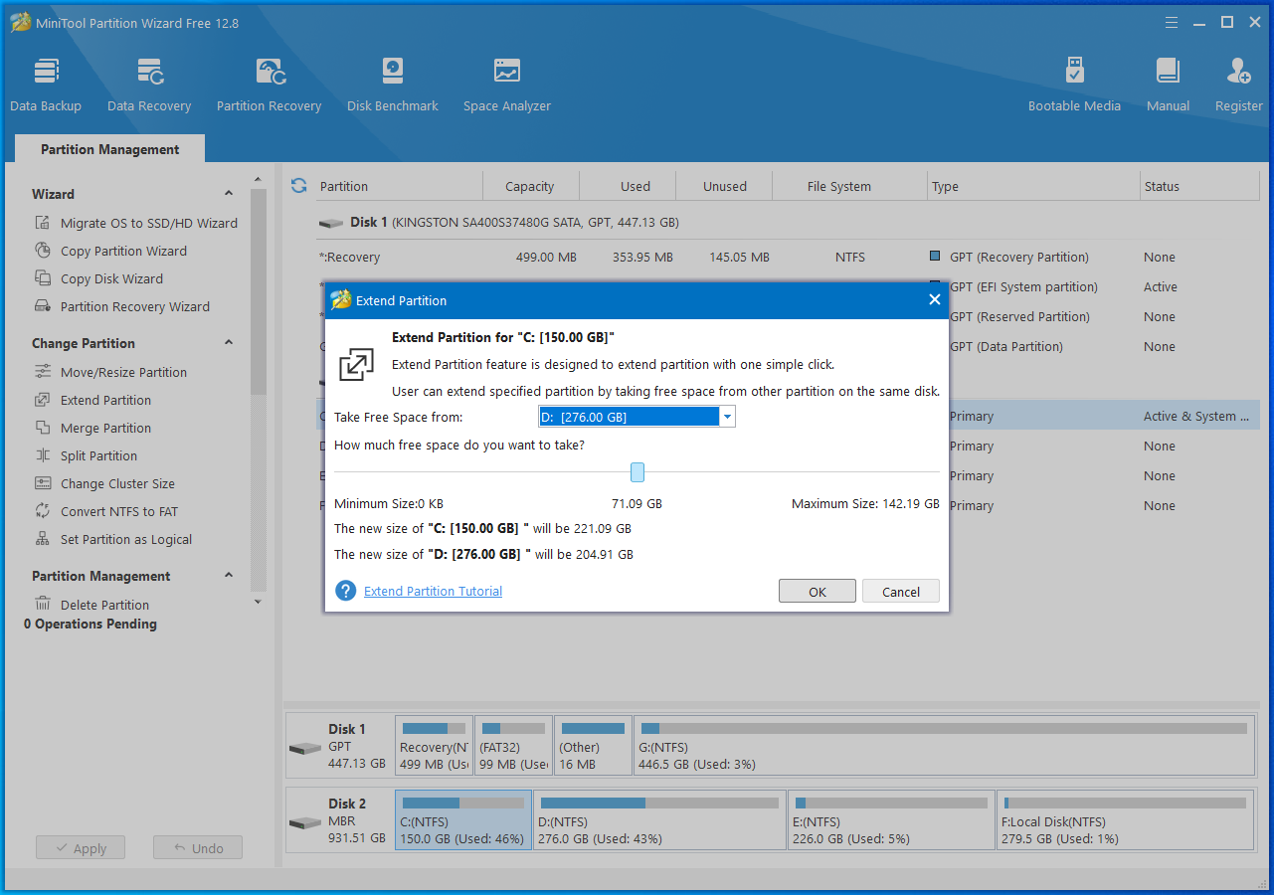Collapse Partition Management sidebar section

coord(229,576)
